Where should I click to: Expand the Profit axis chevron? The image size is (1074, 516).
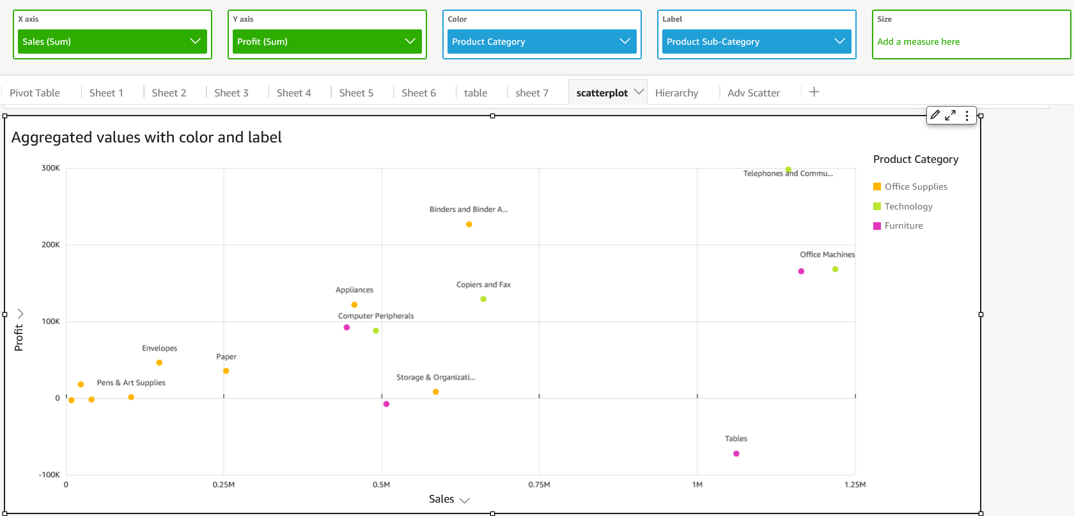20,314
